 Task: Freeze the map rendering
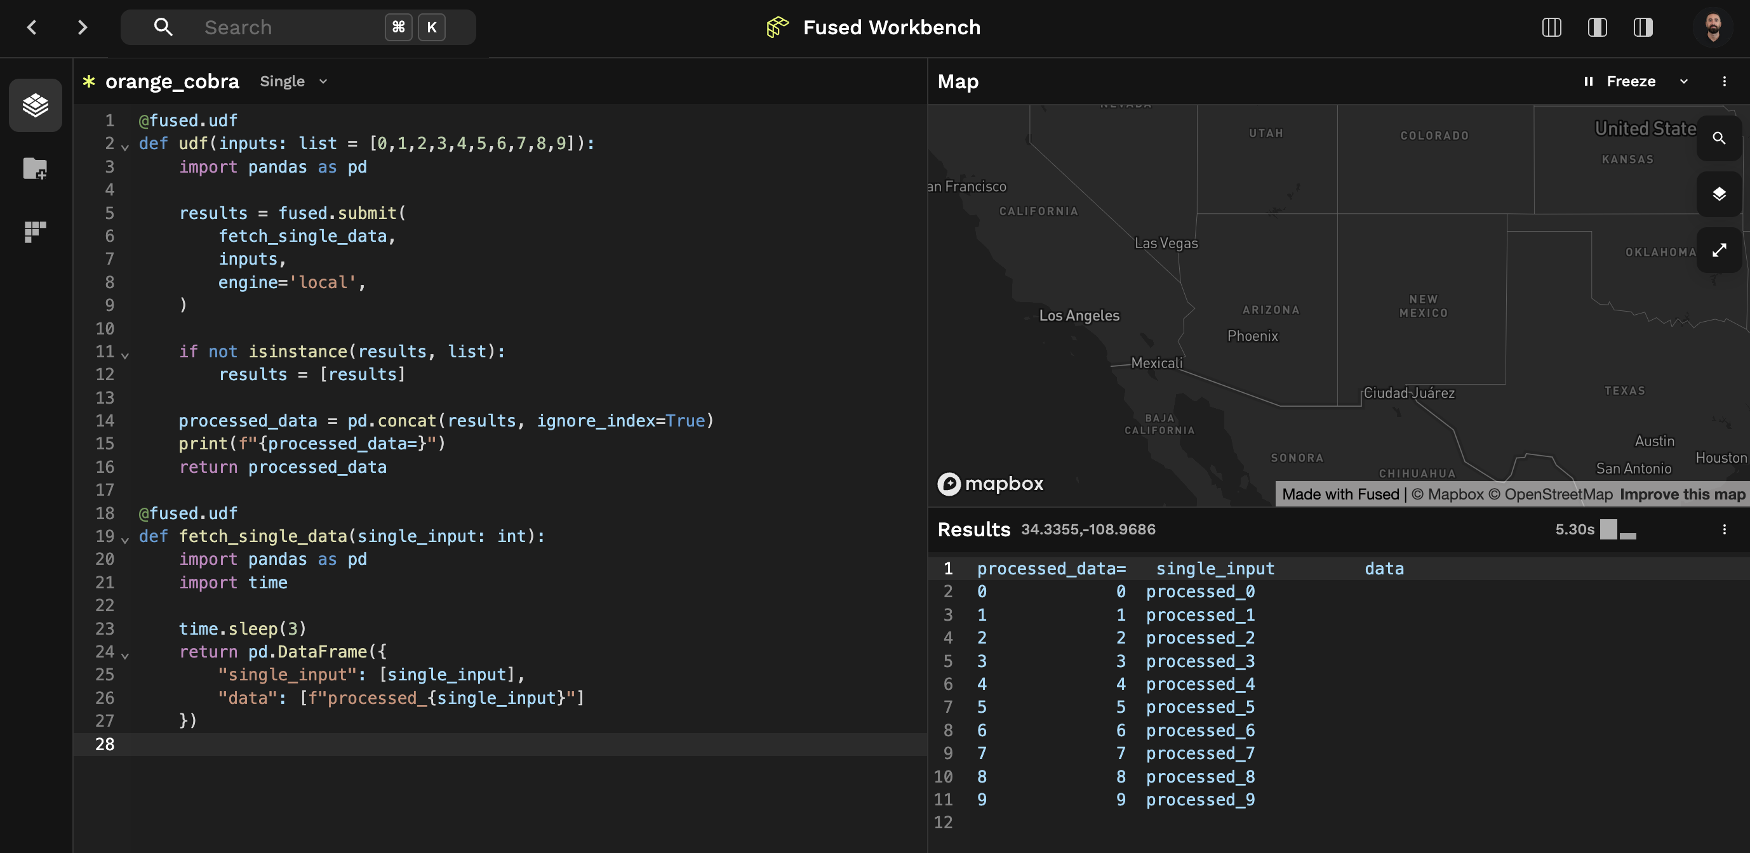pos(1620,81)
